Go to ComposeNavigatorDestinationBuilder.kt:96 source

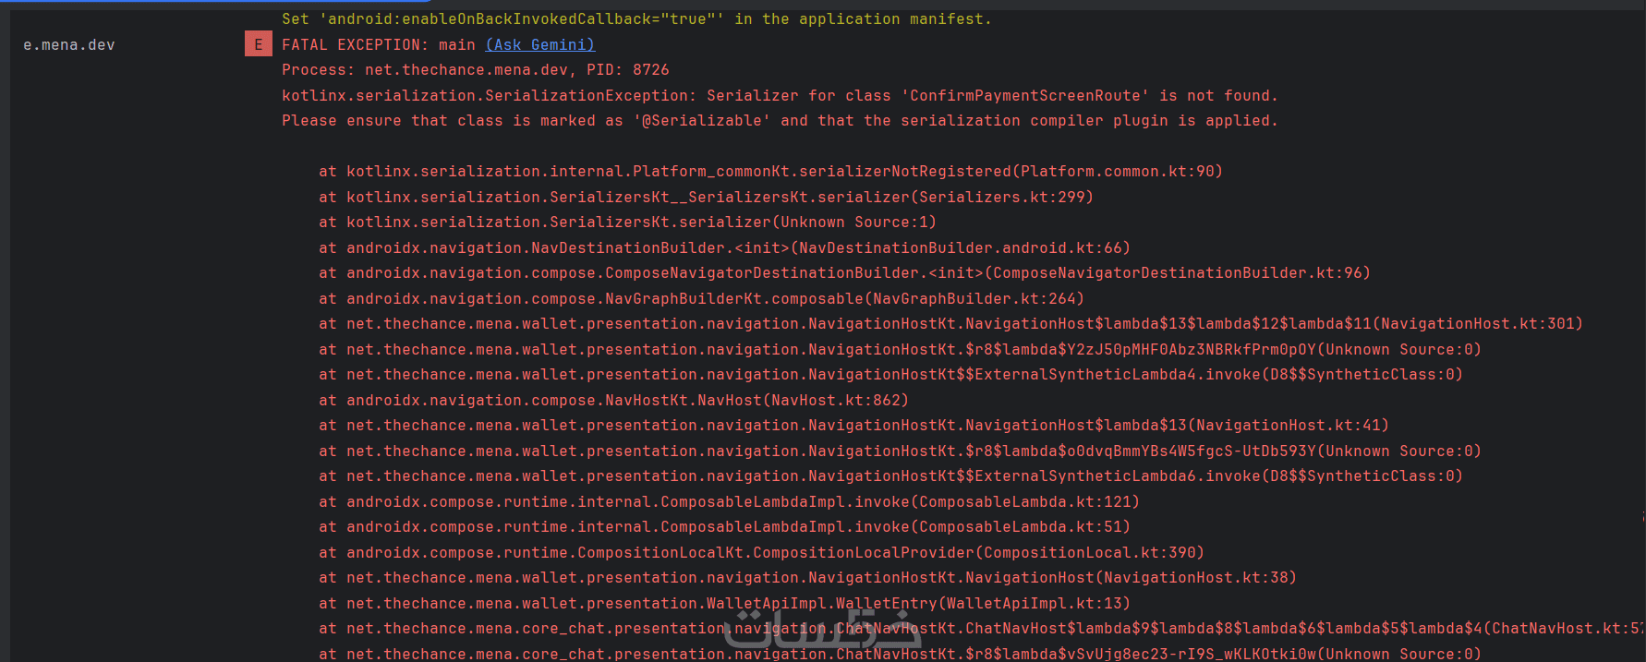[x=1178, y=272]
